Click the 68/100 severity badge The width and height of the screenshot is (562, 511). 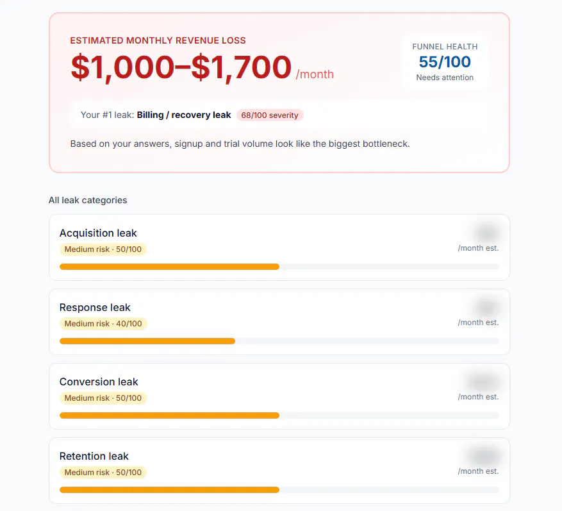[270, 115]
